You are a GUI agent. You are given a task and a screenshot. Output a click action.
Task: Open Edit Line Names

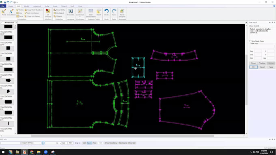[32, 13]
